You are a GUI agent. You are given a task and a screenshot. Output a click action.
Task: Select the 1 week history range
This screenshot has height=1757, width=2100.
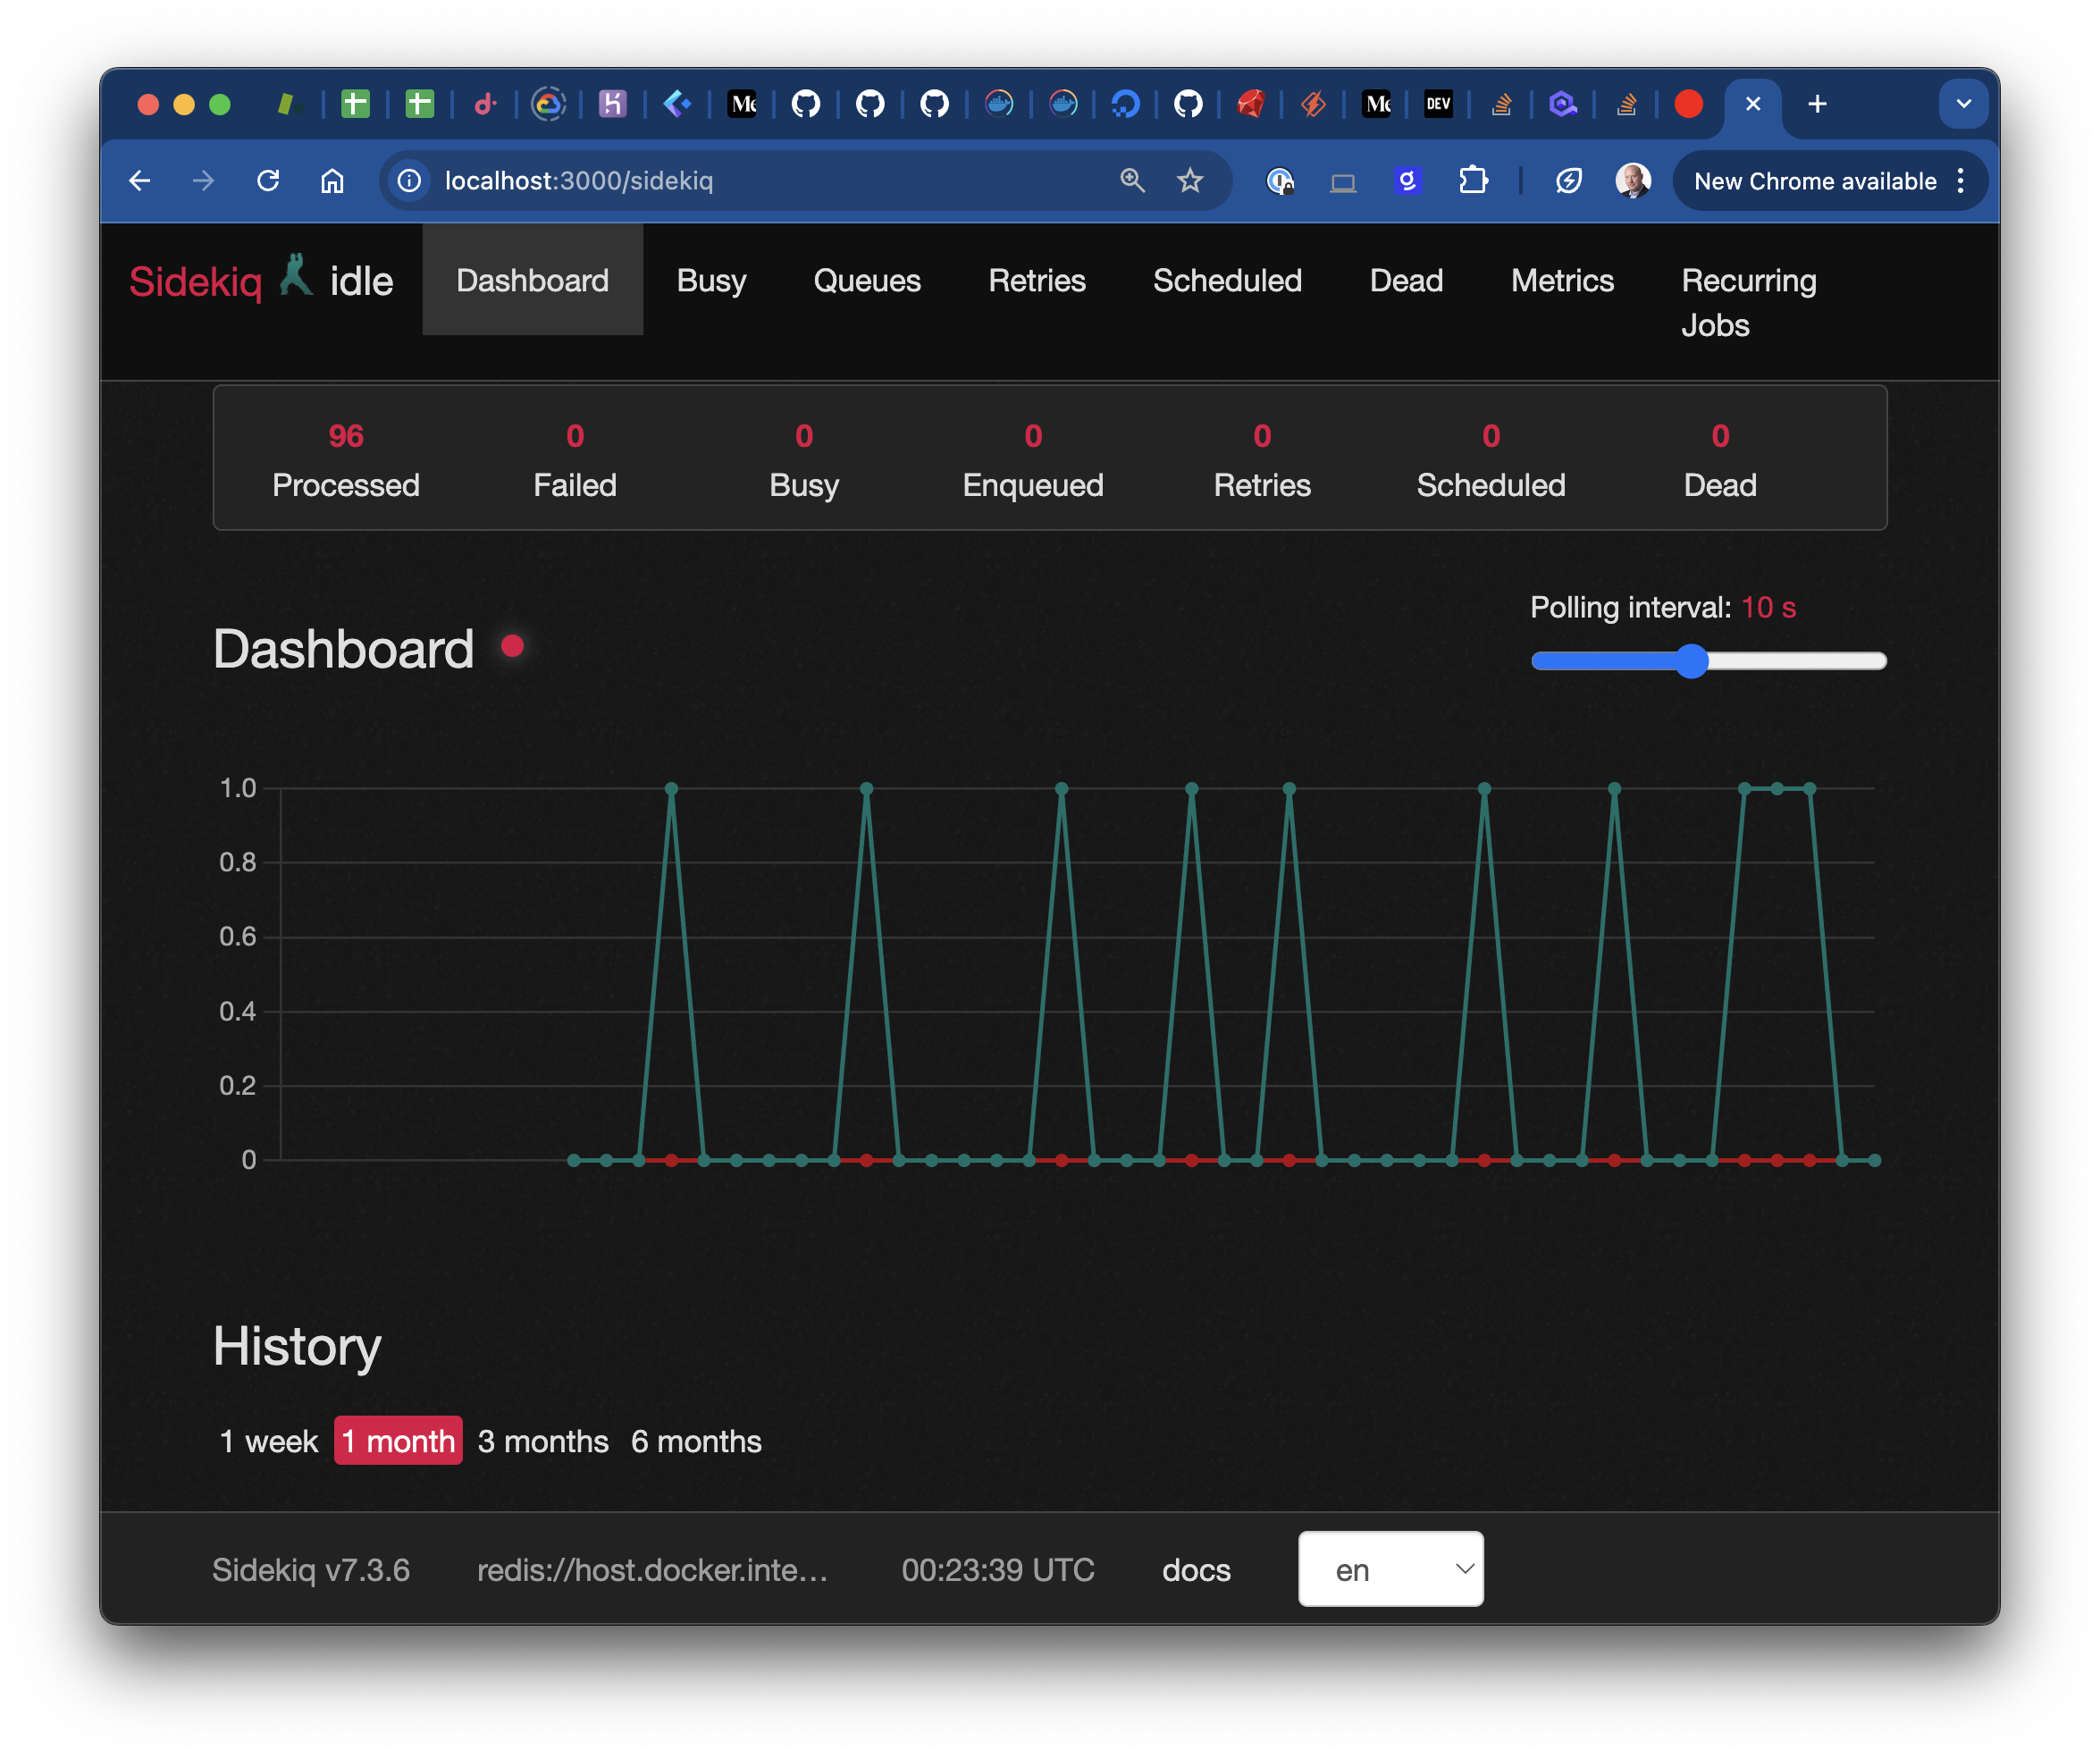point(268,1441)
